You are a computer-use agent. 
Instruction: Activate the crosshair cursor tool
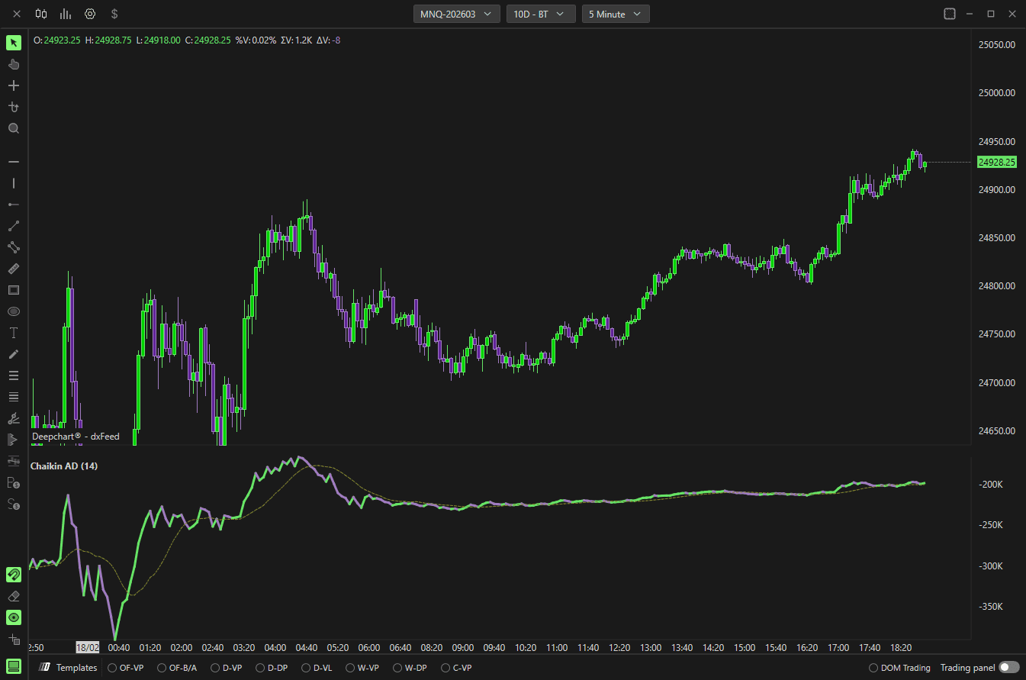point(14,85)
